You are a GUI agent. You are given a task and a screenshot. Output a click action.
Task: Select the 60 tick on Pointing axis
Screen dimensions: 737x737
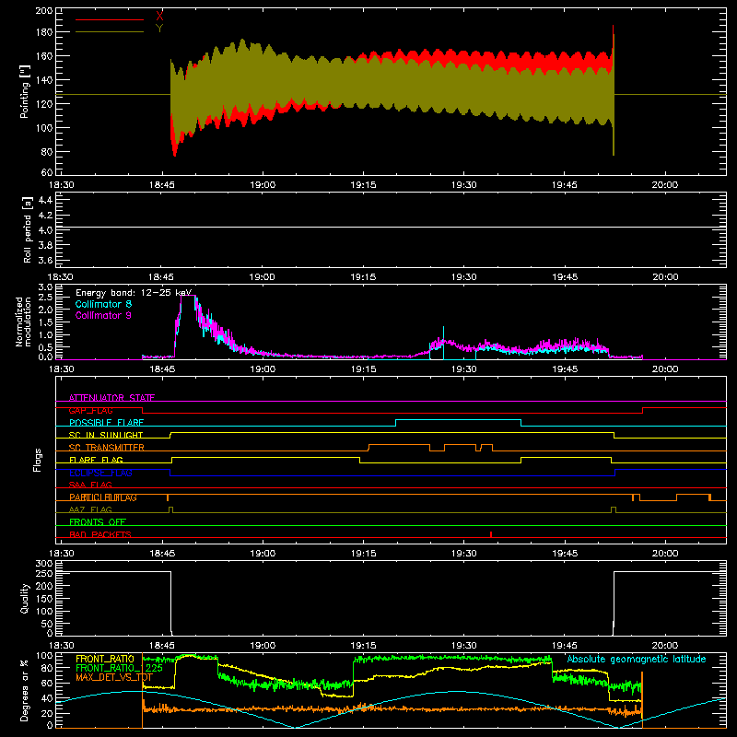pyautogui.click(x=47, y=172)
